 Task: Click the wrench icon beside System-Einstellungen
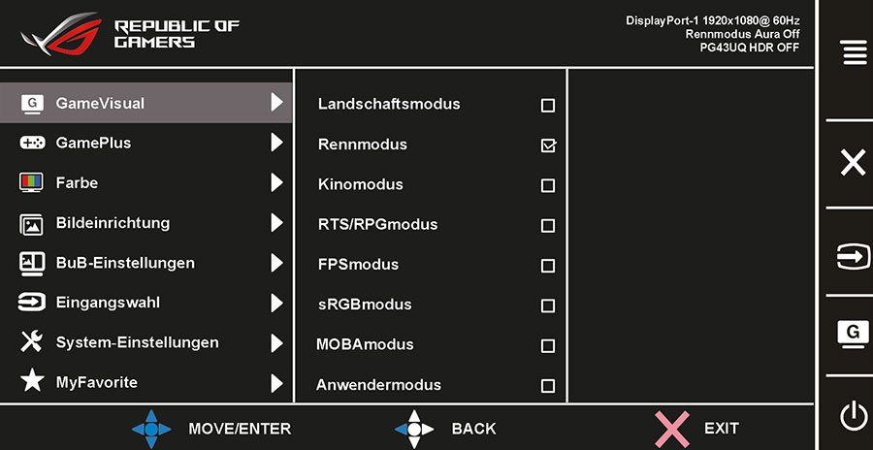tap(31, 341)
